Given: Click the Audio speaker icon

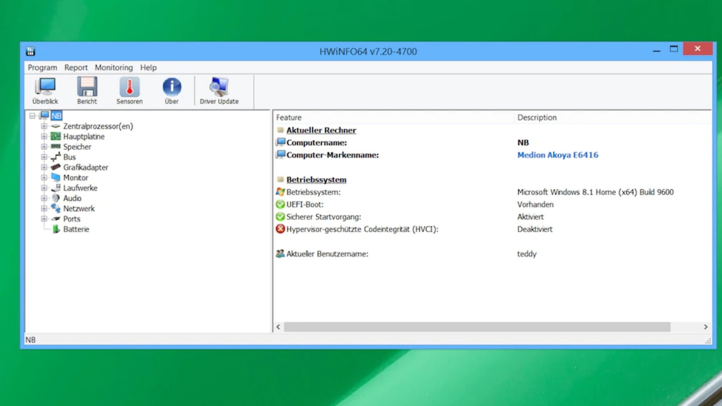Looking at the screenshot, I should pyautogui.click(x=56, y=198).
